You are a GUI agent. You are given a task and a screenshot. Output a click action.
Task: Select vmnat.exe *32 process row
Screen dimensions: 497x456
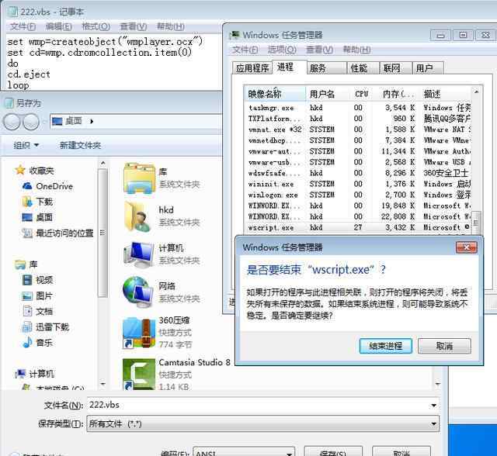click(x=358, y=130)
